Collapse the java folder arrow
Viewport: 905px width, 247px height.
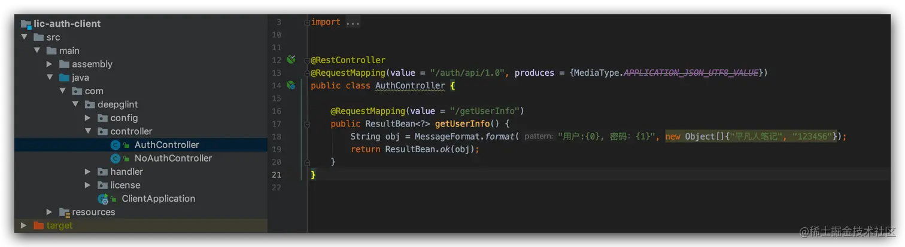pos(50,78)
